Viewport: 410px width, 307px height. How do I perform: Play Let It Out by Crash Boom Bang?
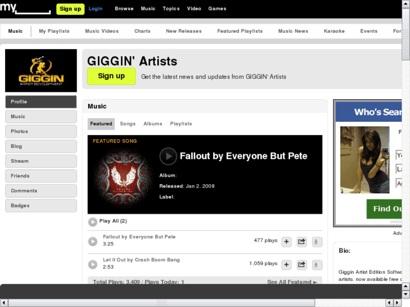[x=92, y=264]
